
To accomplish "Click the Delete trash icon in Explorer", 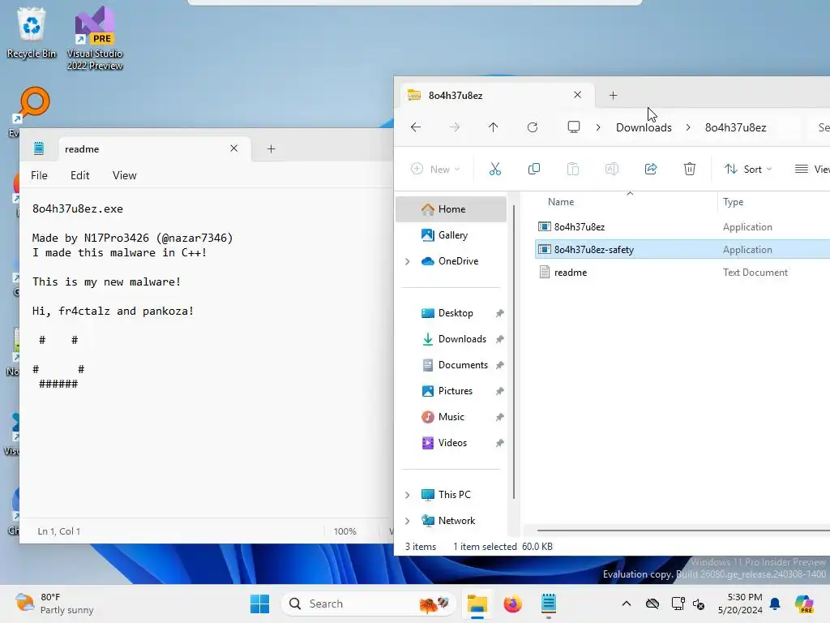I will pyautogui.click(x=689, y=169).
